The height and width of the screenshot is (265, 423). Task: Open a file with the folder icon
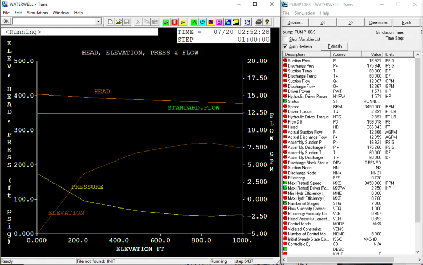(x=118, y=22)
